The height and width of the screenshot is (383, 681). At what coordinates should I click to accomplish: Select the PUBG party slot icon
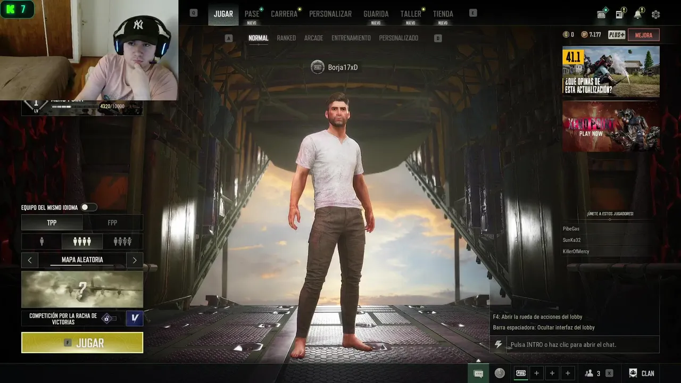[521, 373]
